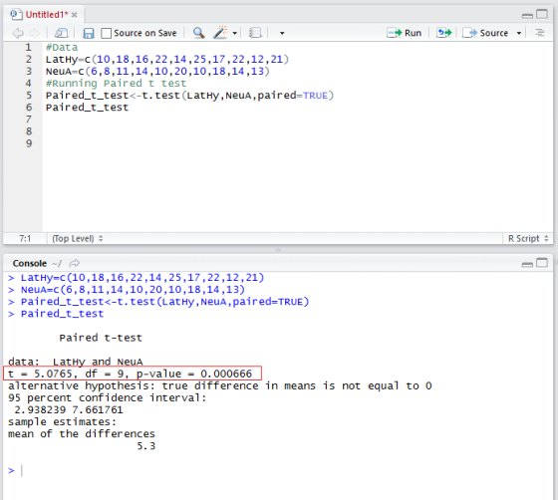Click the LatHy=c(...) code on line 2
The width and height of the screenshot is (558, 500).
[x=167, y=59]
